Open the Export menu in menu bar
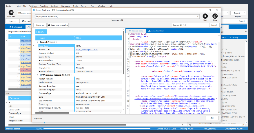Image resolution: width=254 pixels, height=133 pixels. (x=84, y=6)
